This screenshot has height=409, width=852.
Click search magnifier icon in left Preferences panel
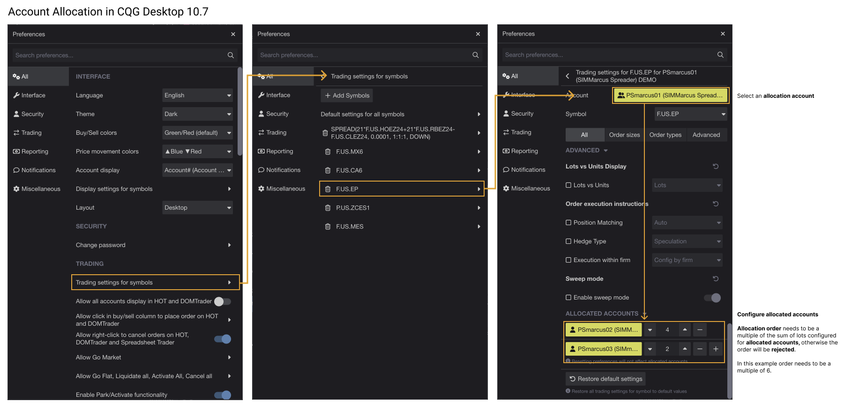[231, 55]
